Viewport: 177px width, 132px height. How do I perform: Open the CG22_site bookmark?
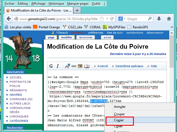click(x=72, y=27)
